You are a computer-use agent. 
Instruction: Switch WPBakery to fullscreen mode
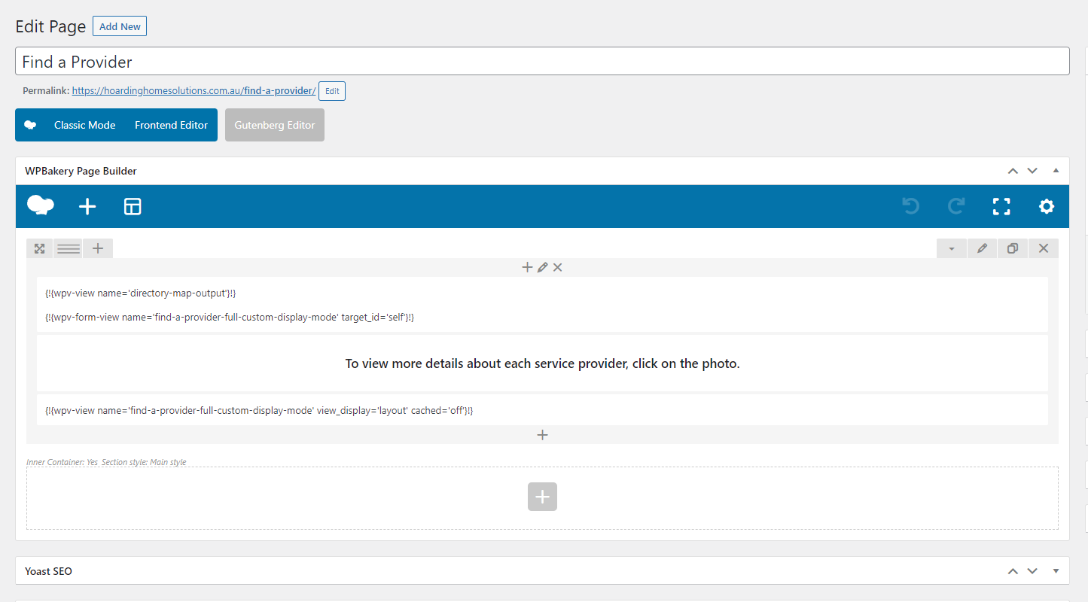pos(1001,206)
